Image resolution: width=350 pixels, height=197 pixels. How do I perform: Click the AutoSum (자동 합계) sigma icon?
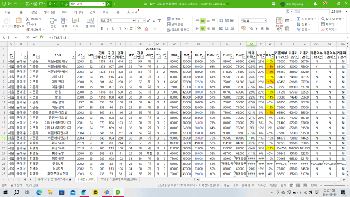[x=299, y=19]
